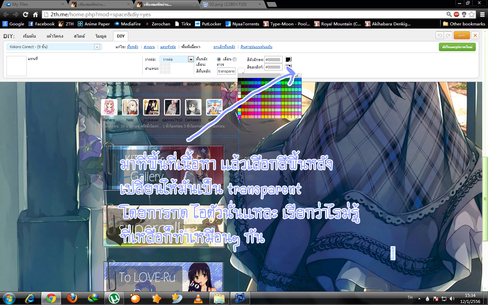
Task: Reload the current page
Action: tap(25, 15)
